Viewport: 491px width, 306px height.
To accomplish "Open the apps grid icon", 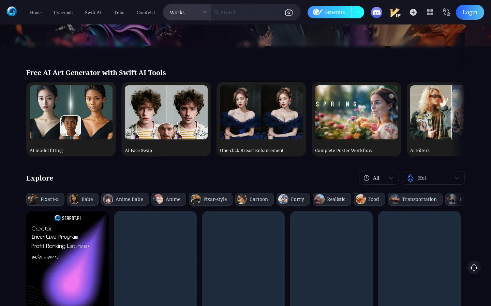I will pyautogui.click(x=430, y=12).
